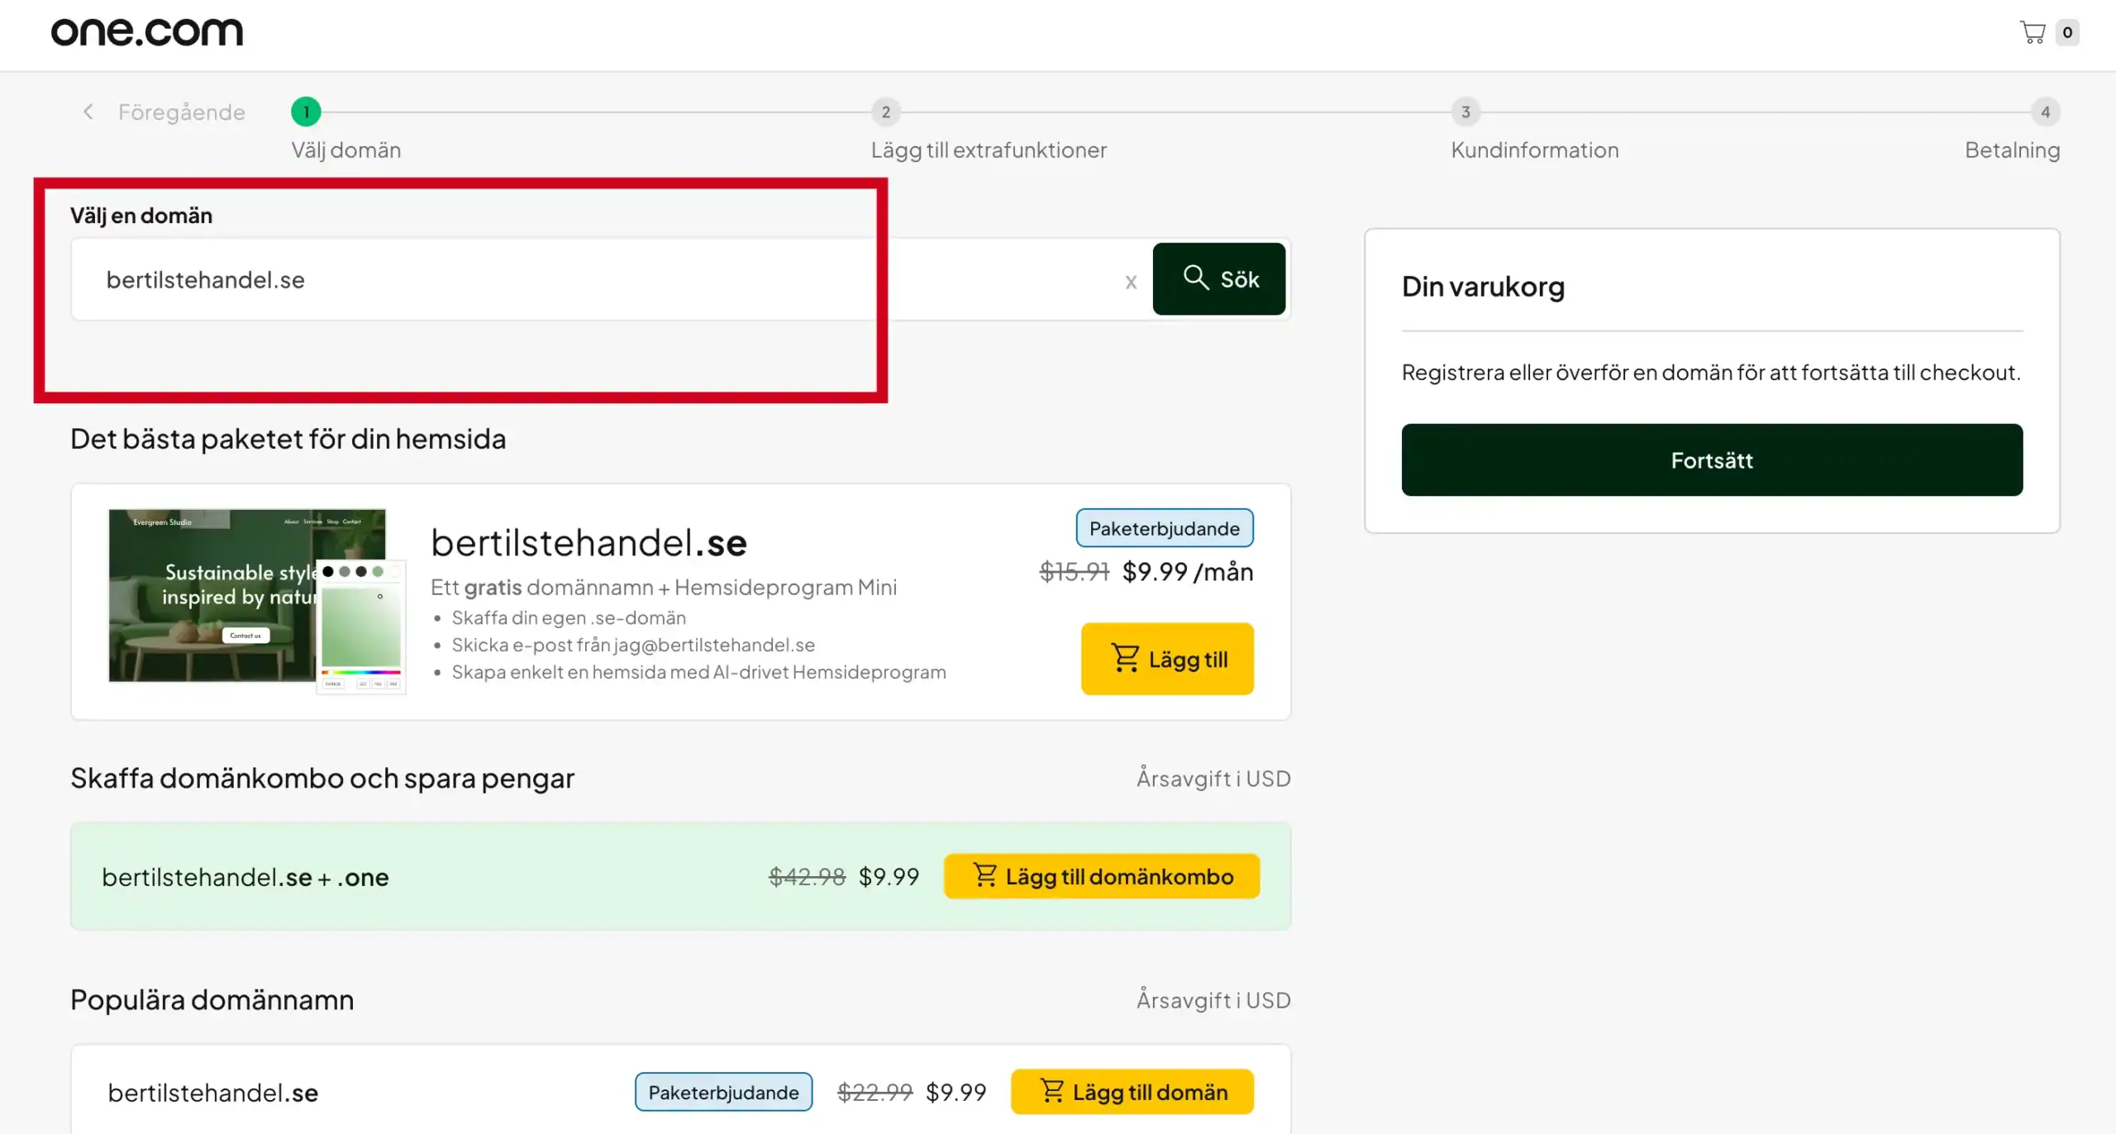Viewport: 2116px width, 1134px height.
Task: Open the website builder preview thumbnail
Action: 257,601
